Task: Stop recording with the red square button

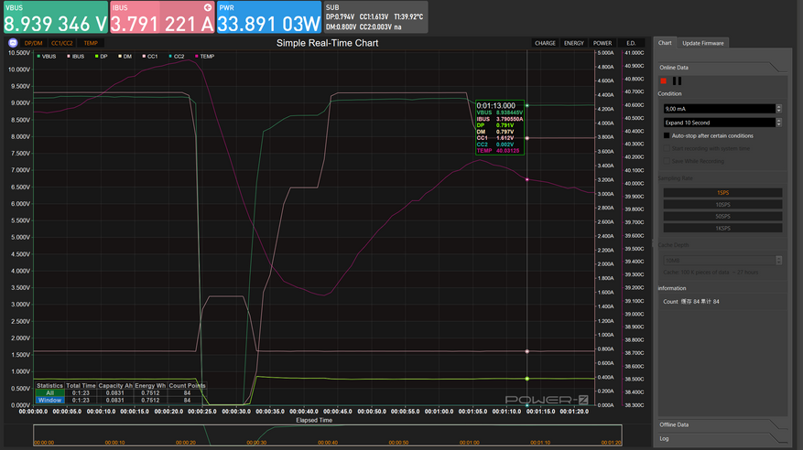Action: (x=664, y=80)
